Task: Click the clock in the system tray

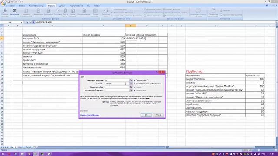Action: point(271,154)
